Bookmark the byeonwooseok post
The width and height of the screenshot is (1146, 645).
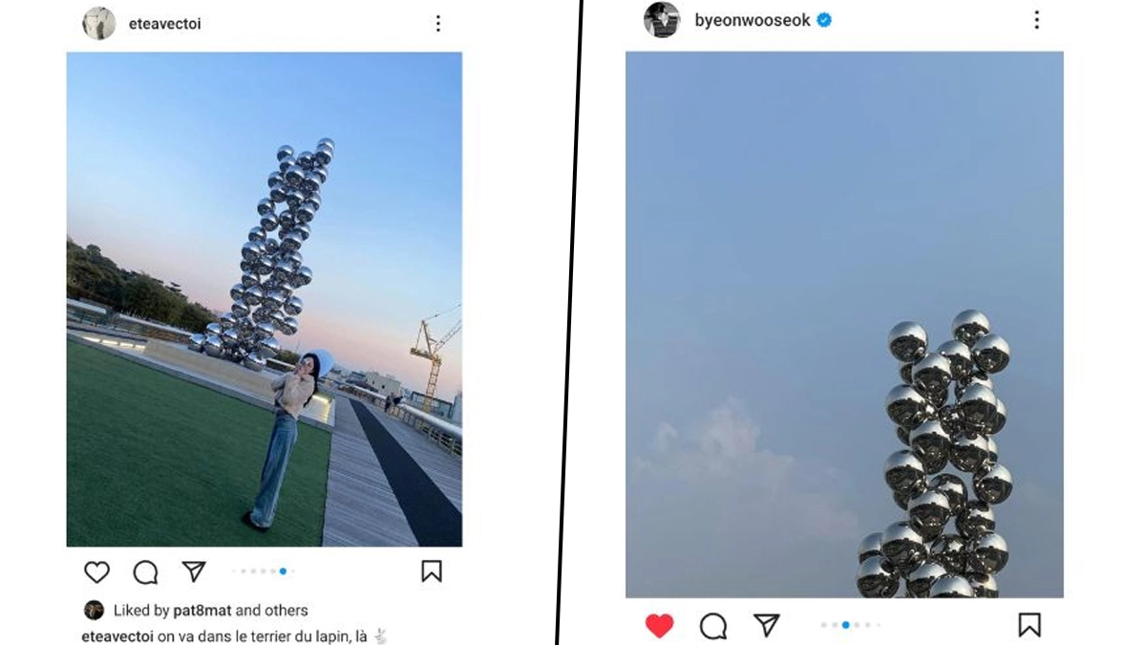[1029, 626]
